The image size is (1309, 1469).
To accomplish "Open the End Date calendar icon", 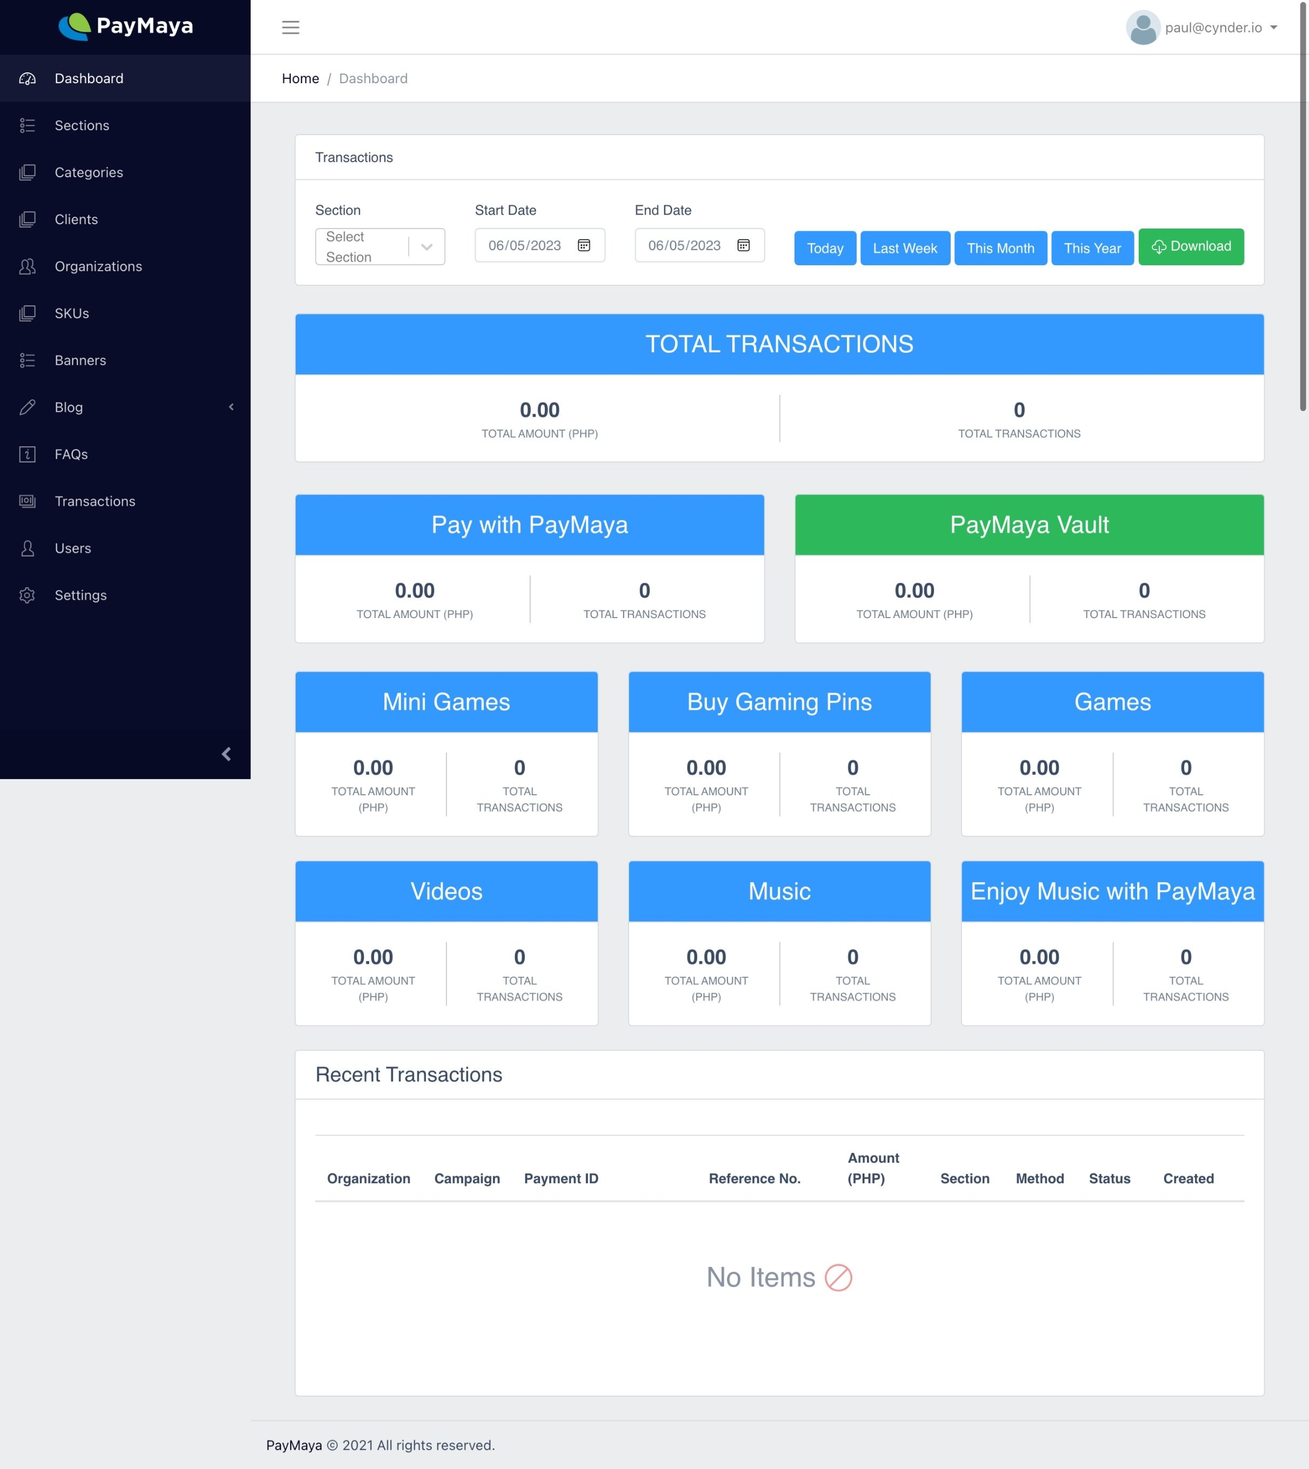I will pyautogui.click(x=744, y=245).
